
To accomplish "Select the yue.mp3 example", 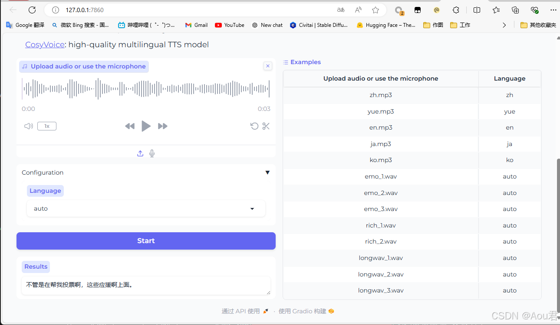I will 381,111.
